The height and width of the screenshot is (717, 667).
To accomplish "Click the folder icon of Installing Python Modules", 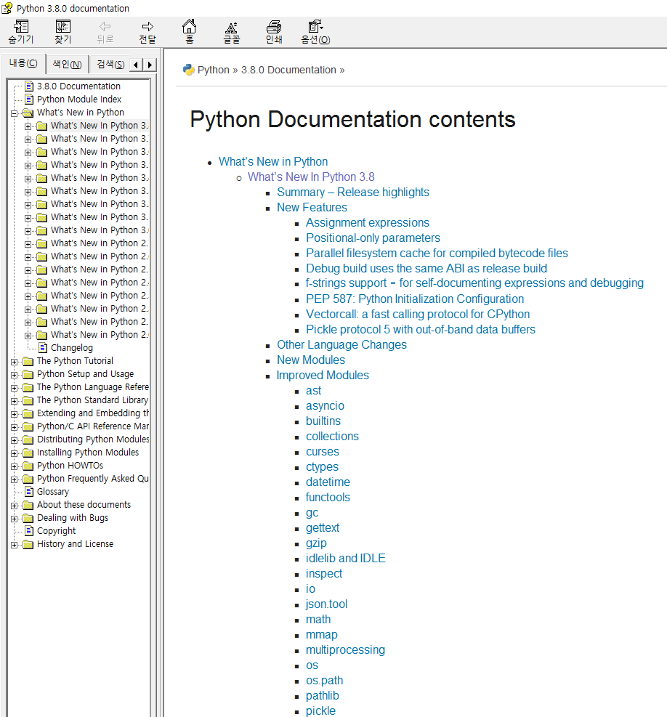I will [x=28, y=453].
